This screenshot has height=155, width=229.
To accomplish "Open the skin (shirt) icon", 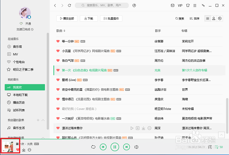I will click(x=188, y=5).
